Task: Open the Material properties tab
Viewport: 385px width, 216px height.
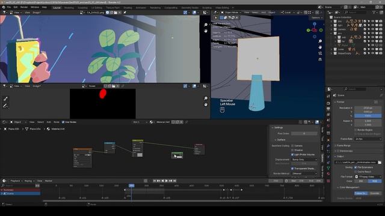Action: point(328,173)
